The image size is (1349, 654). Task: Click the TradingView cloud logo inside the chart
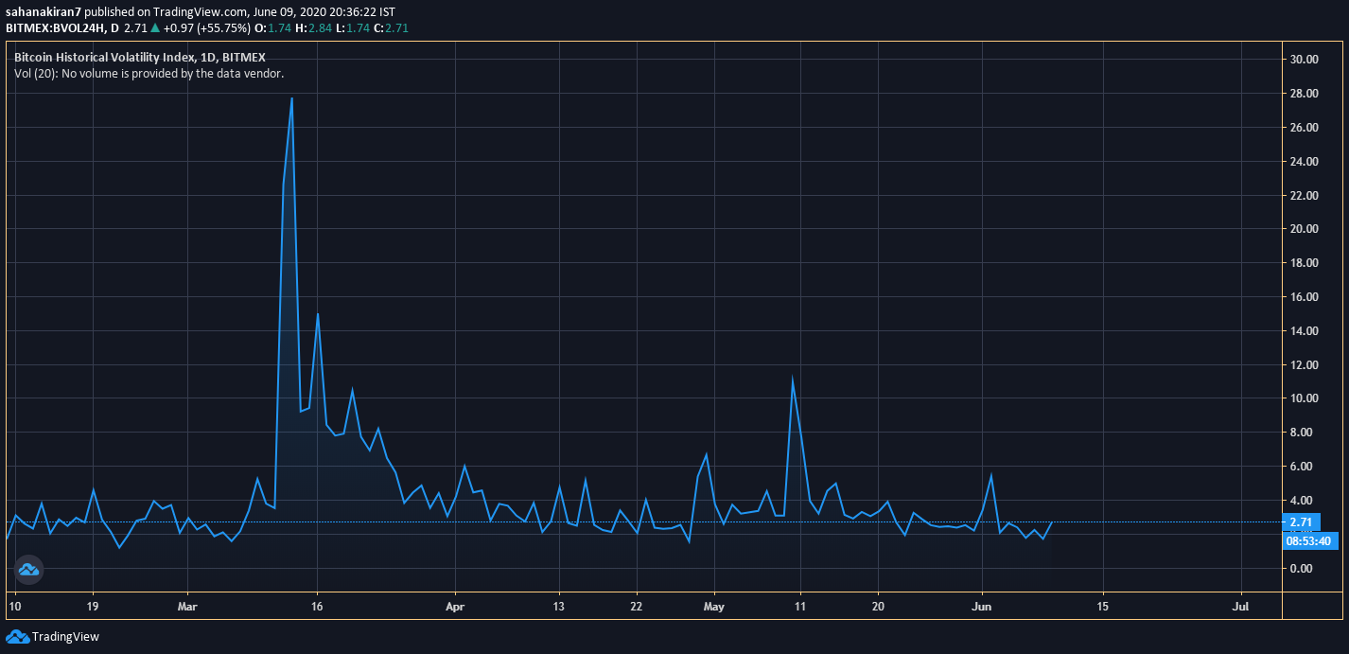click(x=28, y=569)
